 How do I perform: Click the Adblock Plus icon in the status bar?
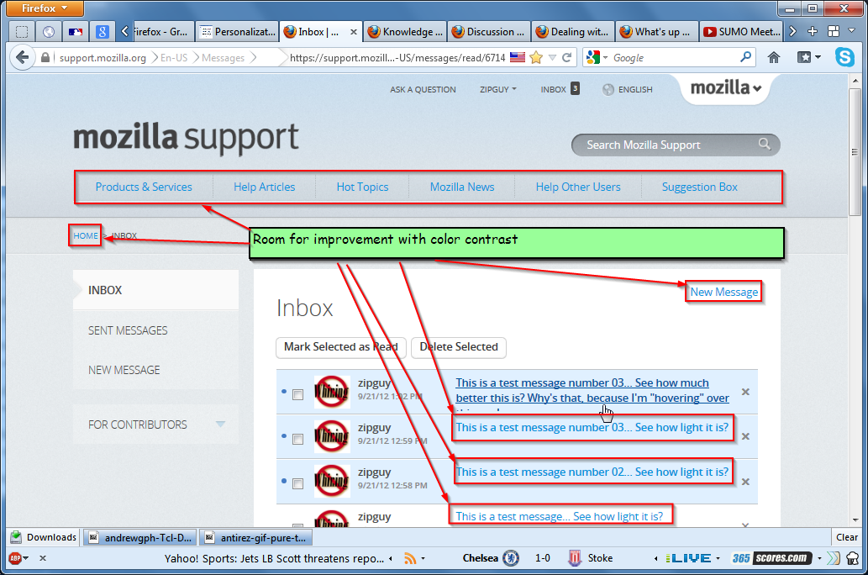(14, 558)
